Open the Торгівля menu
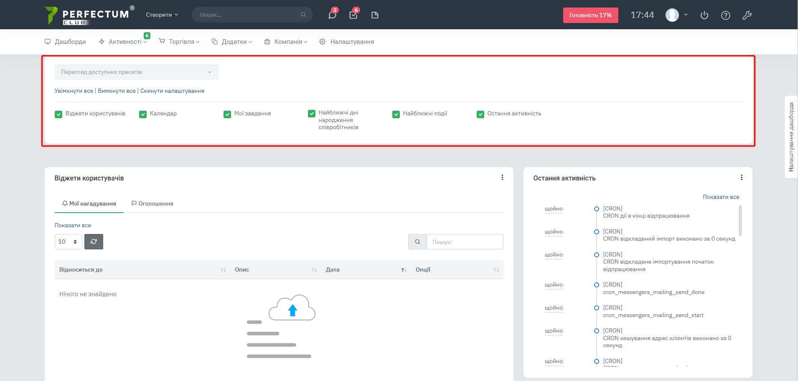This screenshot has height=381, width=798. pos(179,42)
